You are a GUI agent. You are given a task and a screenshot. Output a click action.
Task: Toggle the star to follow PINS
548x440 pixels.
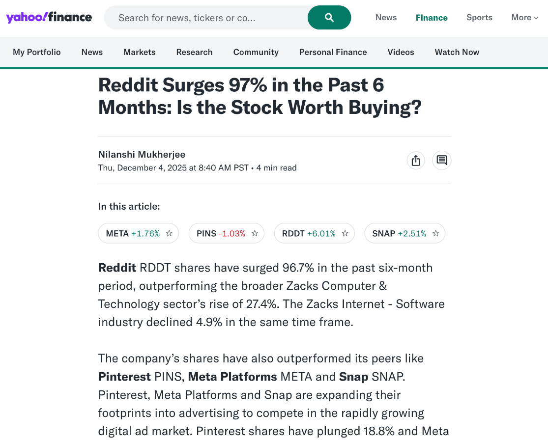[255, 234]
